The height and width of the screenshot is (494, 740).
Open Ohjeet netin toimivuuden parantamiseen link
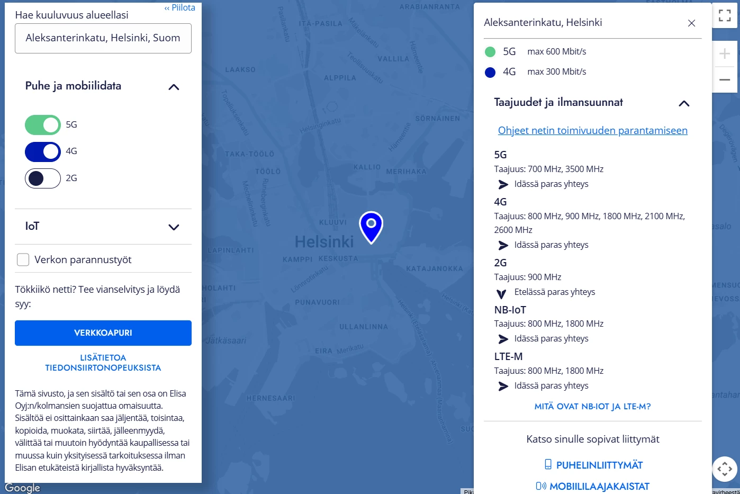(x=593, y=130)
